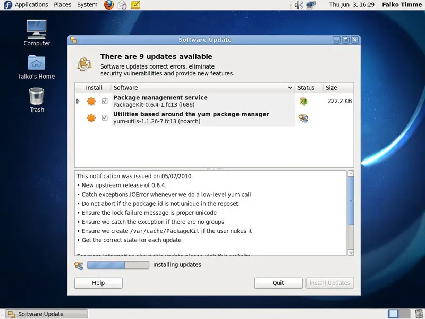425x319 pixels.
Task: Click the 'Get the correct state' line
Action: click(x=131, y=240)
